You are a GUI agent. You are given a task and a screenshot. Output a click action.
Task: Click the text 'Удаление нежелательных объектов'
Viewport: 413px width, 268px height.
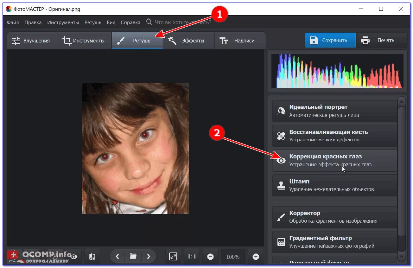point(332,189)
